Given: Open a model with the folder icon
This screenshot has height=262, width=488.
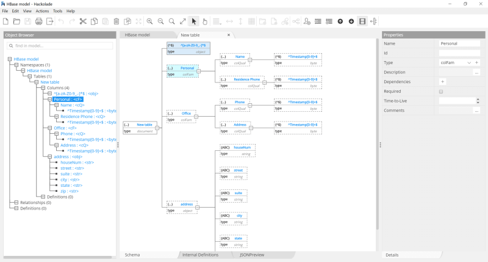Looking at the screenshot, I should [16, 21].
